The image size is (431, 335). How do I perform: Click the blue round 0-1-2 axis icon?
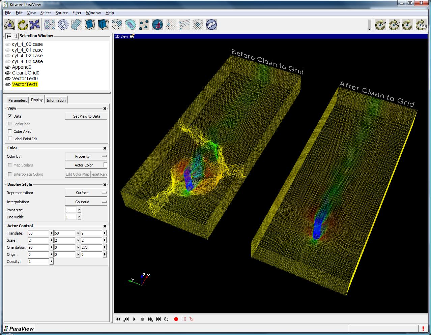(157, 25)
